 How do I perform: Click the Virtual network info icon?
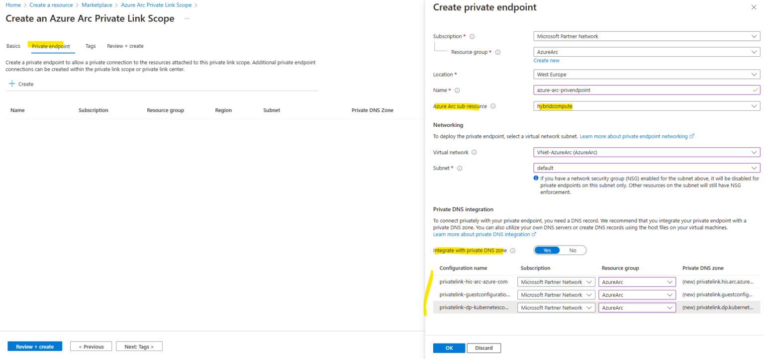(474, 153)
